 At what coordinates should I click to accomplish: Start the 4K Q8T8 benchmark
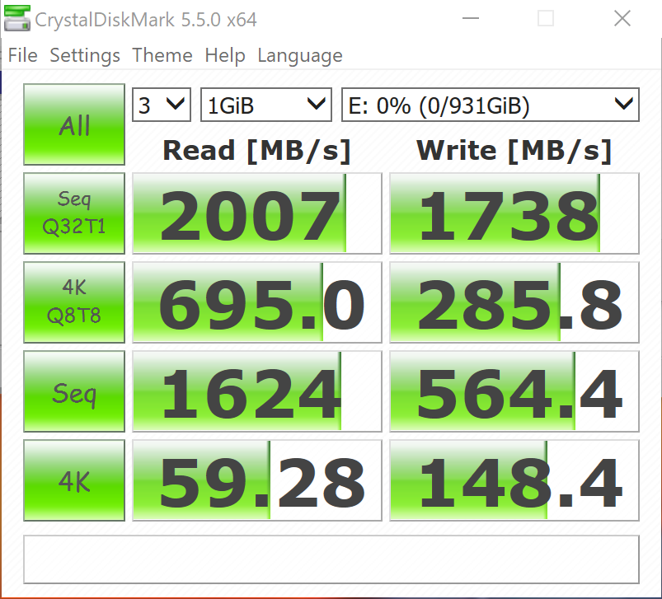coord(74,302)
